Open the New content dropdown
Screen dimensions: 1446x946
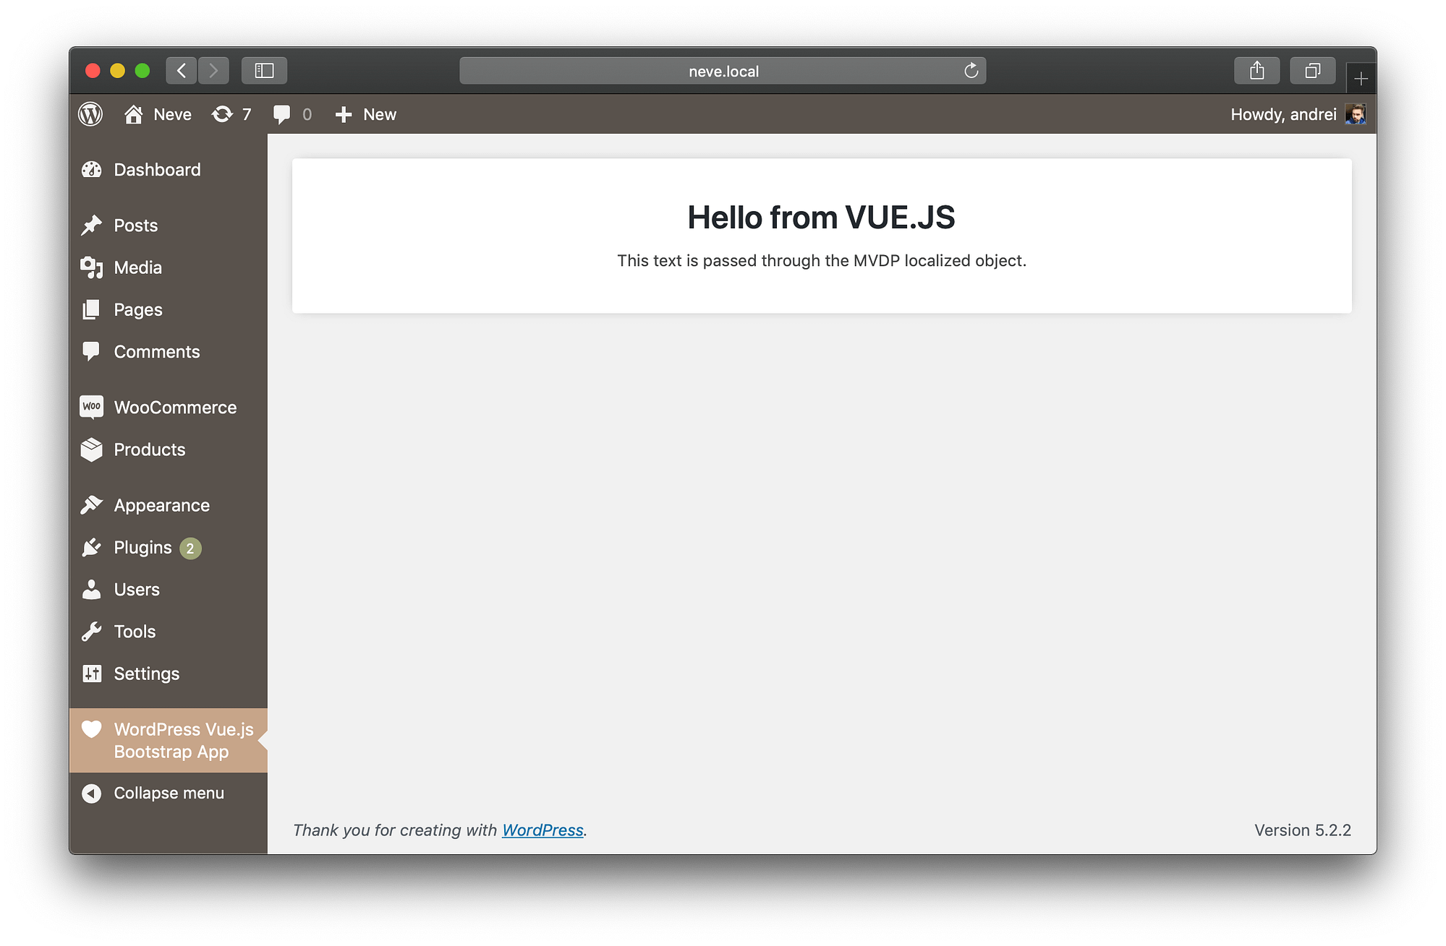point(366,114)
